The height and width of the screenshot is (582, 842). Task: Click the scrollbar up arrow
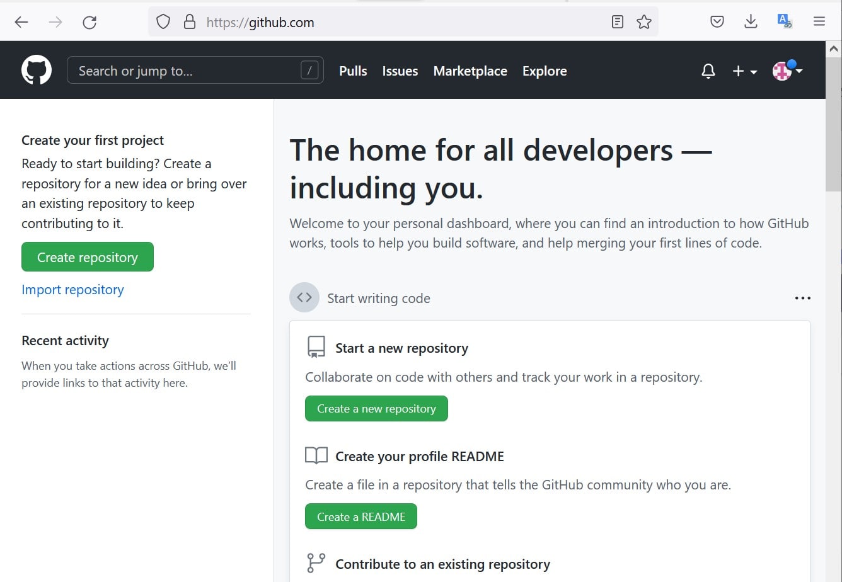point(834,48)
